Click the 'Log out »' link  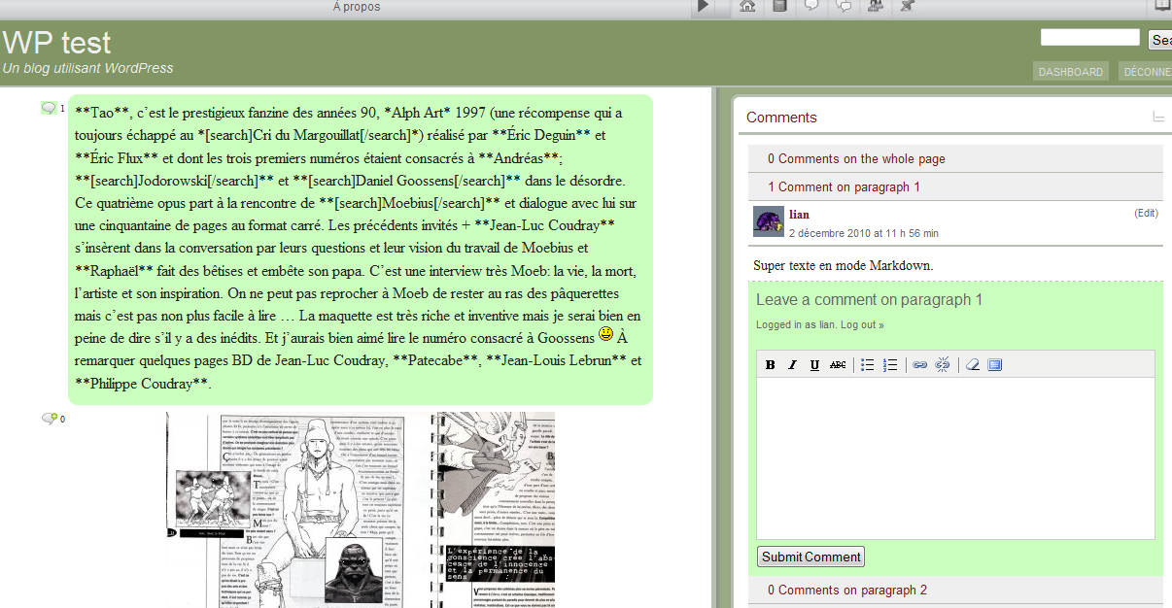click(x=862, y=325)
